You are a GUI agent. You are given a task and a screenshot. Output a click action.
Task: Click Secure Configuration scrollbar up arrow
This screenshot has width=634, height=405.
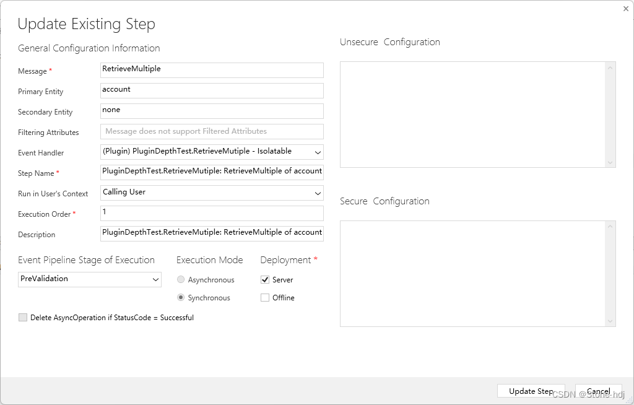610,227
